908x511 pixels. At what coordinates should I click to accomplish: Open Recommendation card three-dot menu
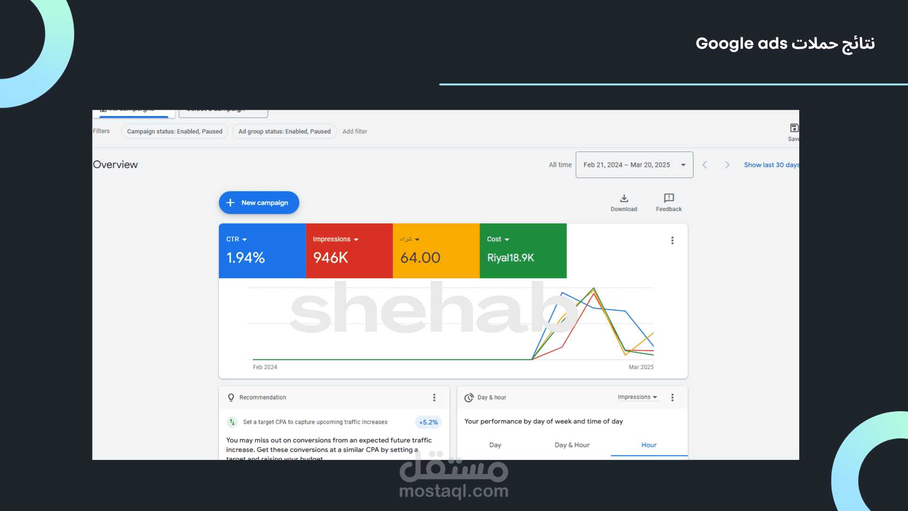click(434, 397)
